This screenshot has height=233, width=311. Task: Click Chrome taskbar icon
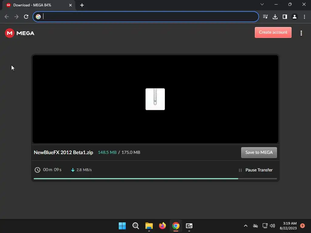pos(176,226)
